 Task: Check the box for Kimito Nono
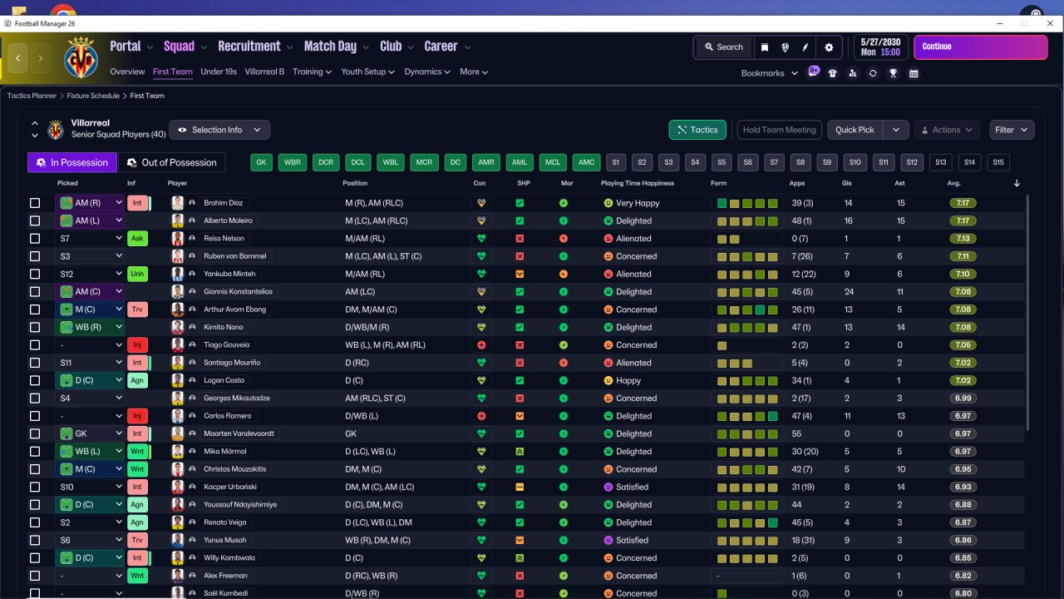35,328
